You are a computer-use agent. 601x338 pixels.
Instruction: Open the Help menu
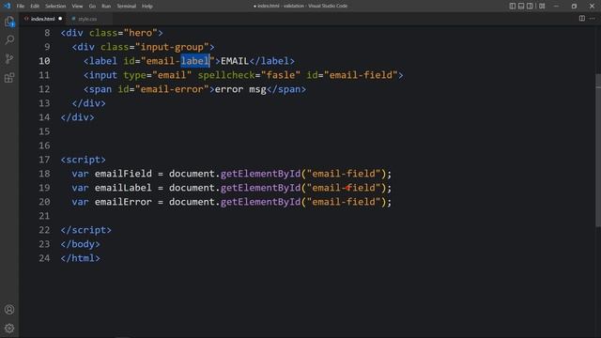(147, 7)
